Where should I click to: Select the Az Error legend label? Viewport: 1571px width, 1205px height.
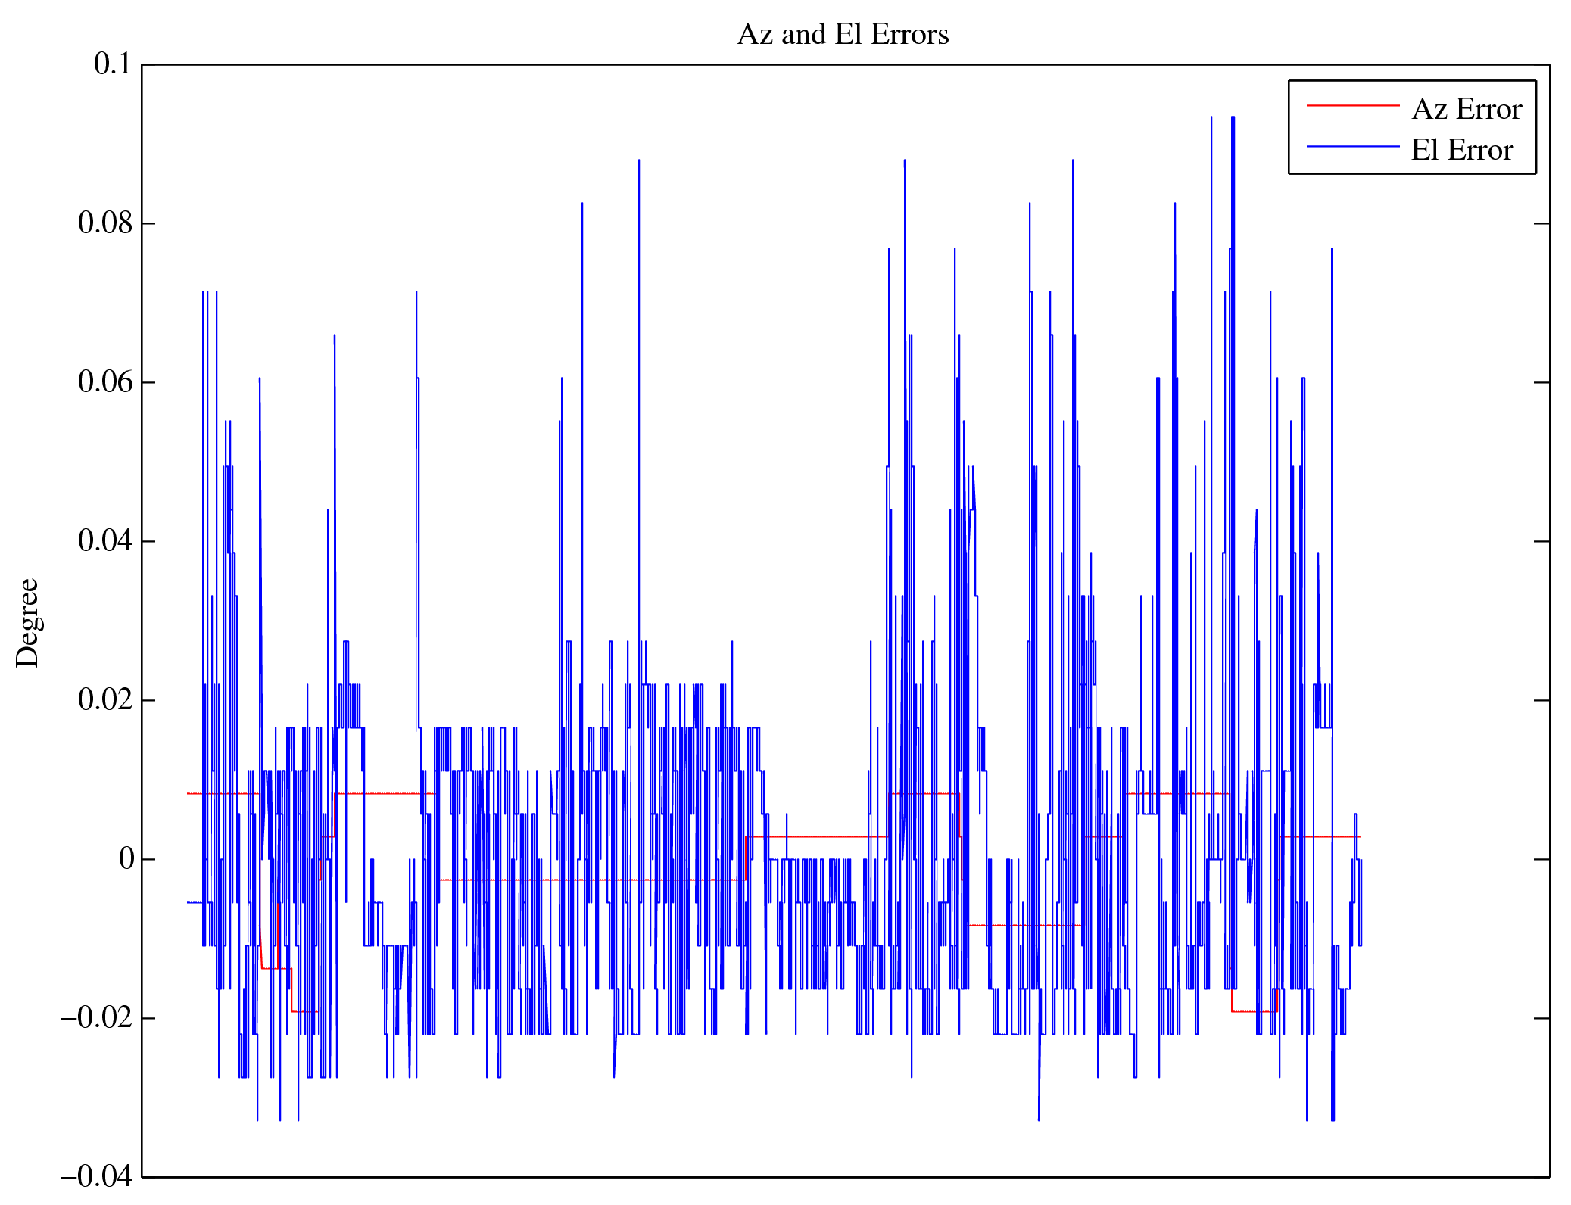1467,110
